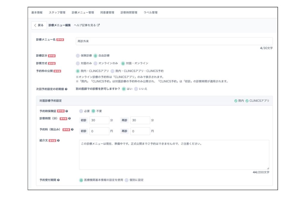Click help icon beside 予約受付期間 label
The width and height of the screenshot is (305, 200).
tap(58, 180)
